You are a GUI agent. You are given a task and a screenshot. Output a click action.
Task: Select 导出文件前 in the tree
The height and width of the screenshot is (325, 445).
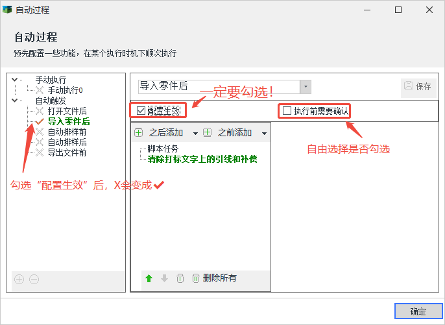67,152
